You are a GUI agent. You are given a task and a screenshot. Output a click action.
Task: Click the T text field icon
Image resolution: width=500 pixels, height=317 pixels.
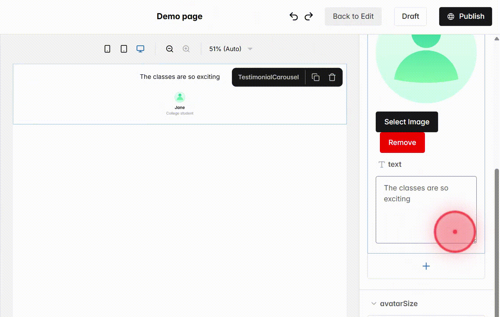click(x=381, y=164)
